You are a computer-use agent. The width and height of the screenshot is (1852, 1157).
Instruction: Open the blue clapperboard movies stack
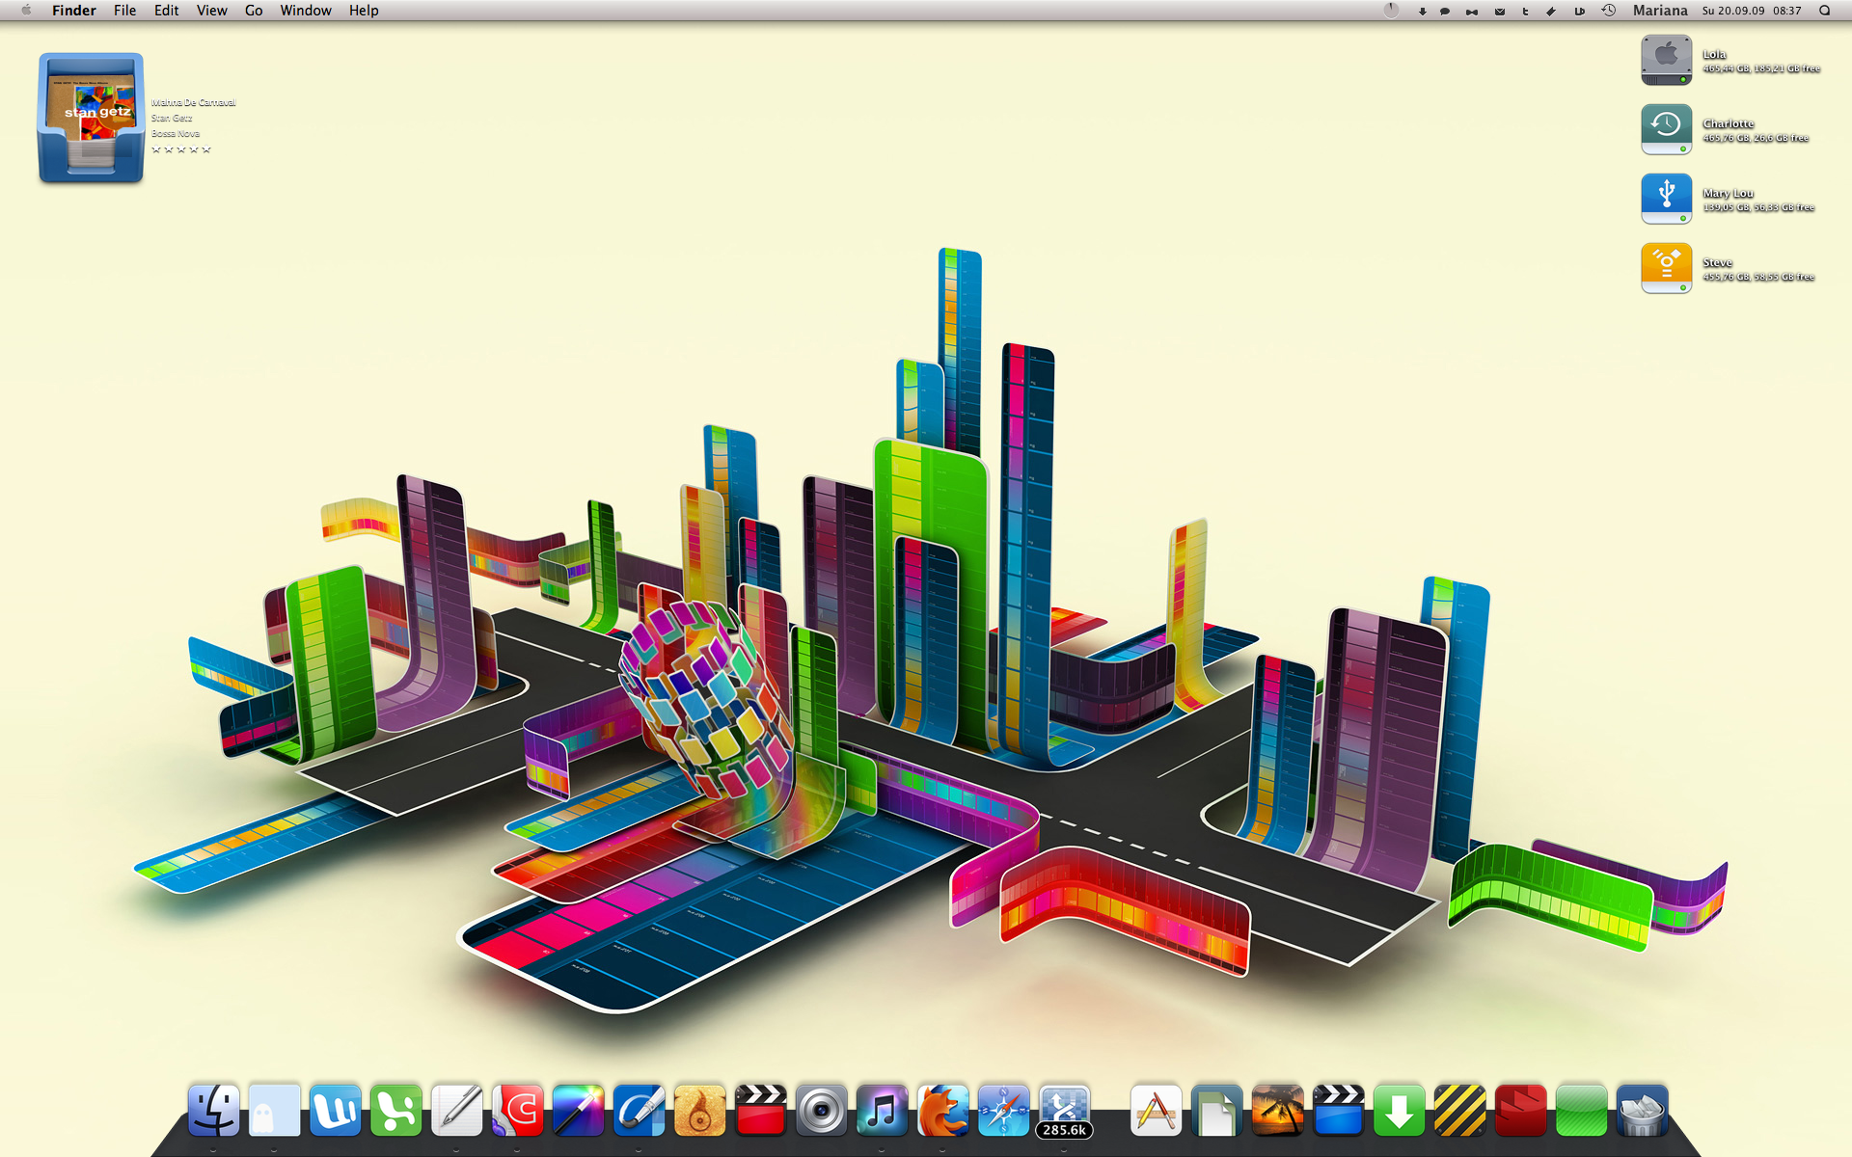coord(1338,1111)
